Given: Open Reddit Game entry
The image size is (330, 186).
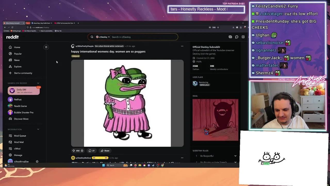Looking at the screenshot, I should pos(20,106).
